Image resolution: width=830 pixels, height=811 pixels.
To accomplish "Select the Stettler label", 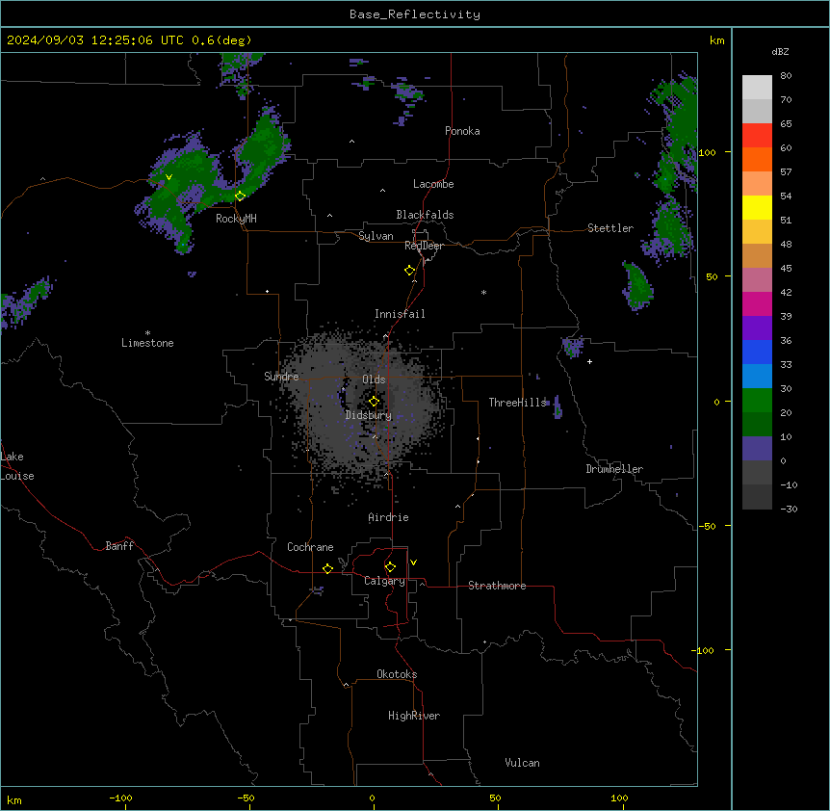I will (x=610, y=228).
